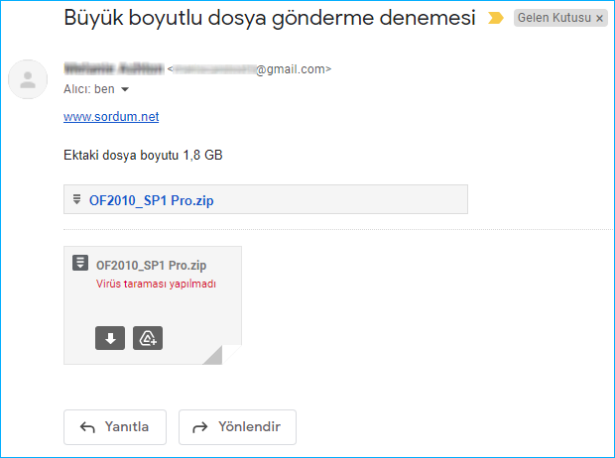The image size is (615, 458).
Task: Download the OF2010_SP1 Pro.zip attachment
Action: pyautogui.click(x=110, y=338)
